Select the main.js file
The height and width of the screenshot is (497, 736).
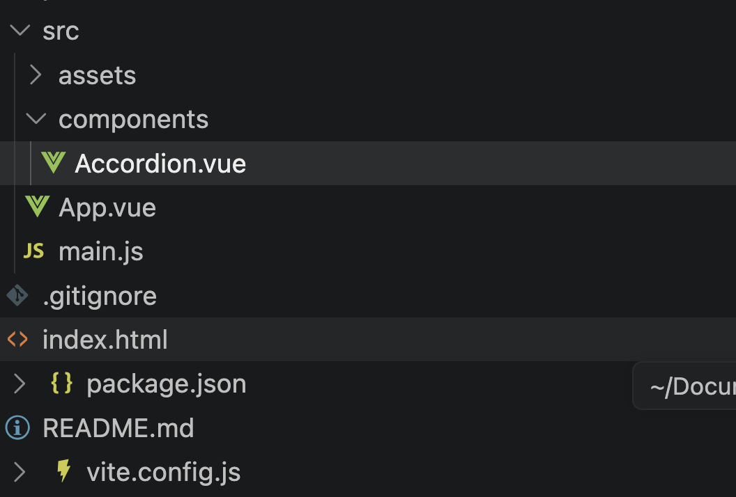101,251
